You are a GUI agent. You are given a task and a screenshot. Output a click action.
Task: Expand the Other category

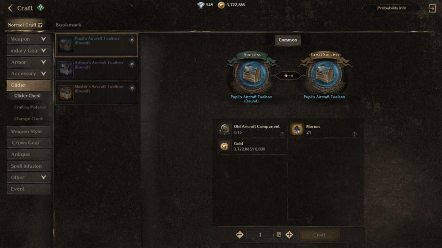[x=28, y=178]
